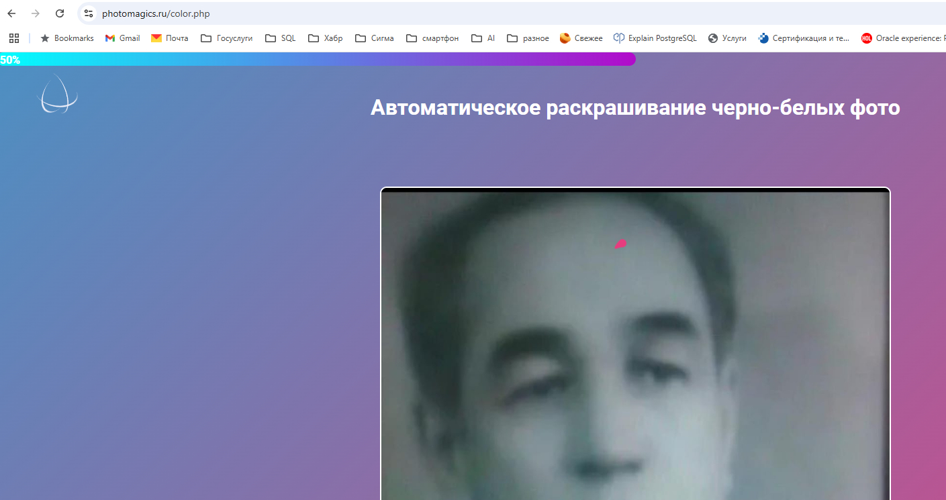Reload the photomagics.ru page

click(60, 13)
